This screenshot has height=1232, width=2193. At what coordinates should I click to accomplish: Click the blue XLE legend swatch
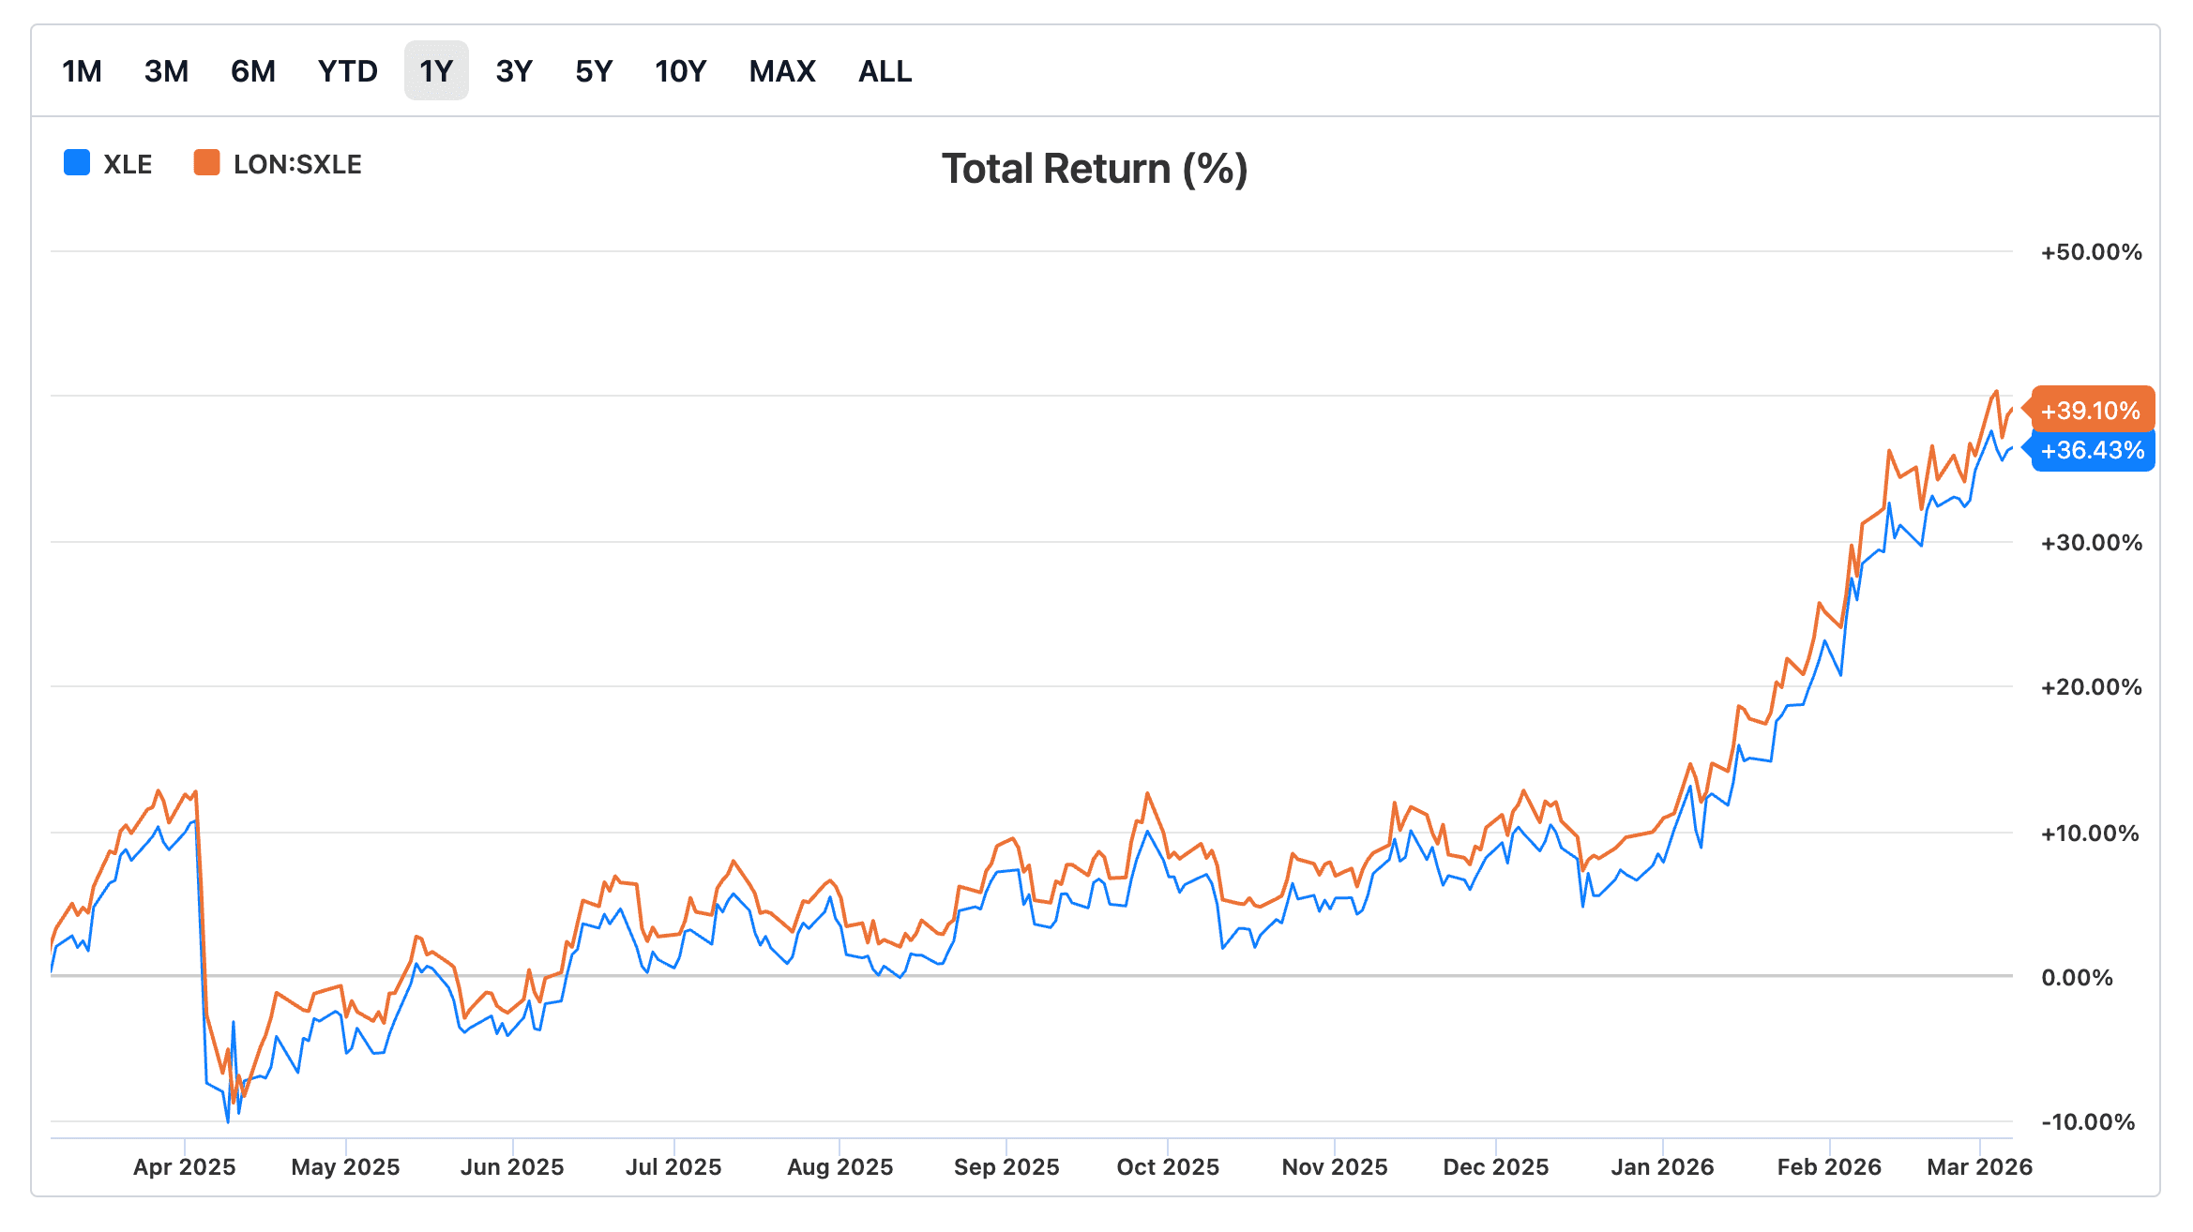[77, 163]
